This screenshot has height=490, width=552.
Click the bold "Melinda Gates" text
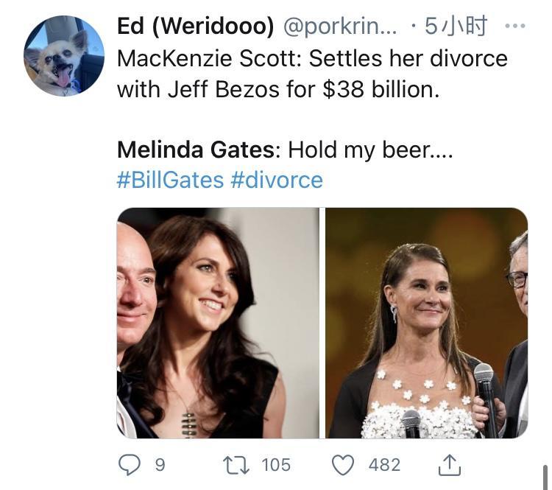tap(196, 150)
